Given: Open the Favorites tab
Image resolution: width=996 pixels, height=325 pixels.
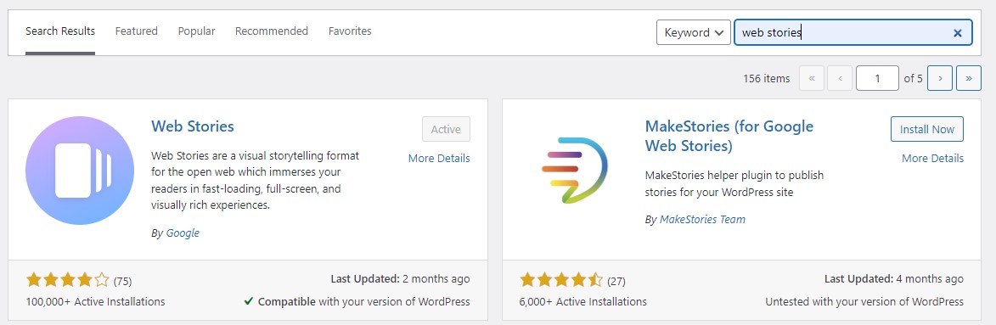Looking at the screenshot, I should (350, 31).
